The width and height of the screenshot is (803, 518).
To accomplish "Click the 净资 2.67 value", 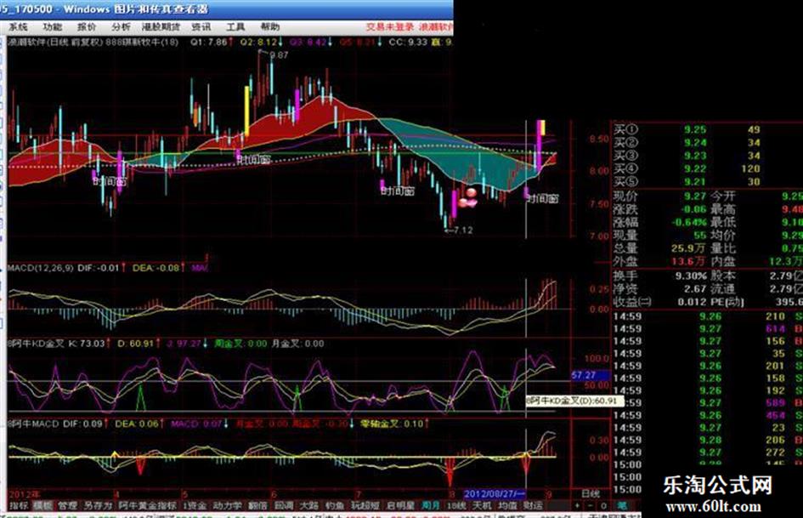I will point(695,288).
